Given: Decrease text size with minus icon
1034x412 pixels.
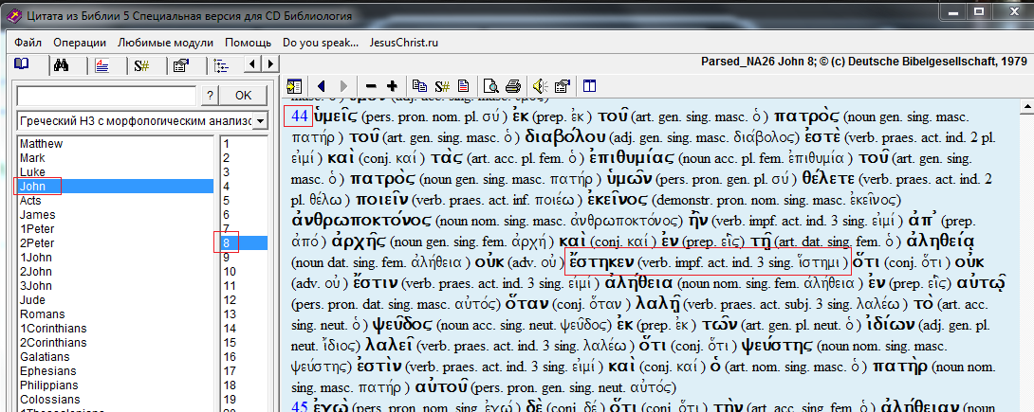Looking at the screenshot, I should [370, 86].
